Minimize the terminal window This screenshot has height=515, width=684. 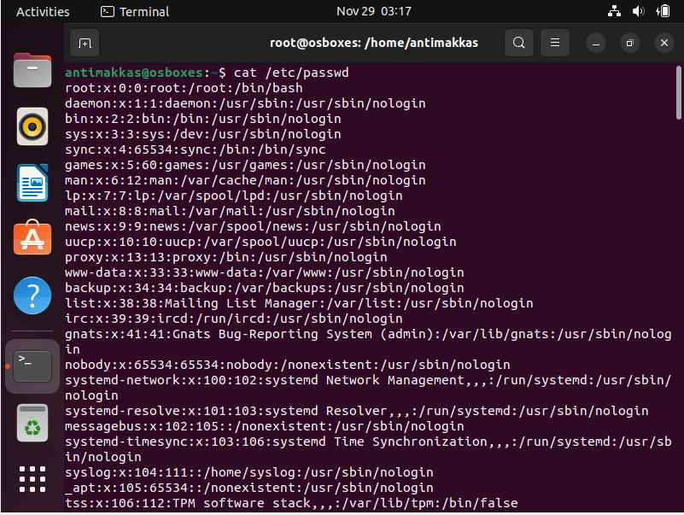click(x=596, y=43)
